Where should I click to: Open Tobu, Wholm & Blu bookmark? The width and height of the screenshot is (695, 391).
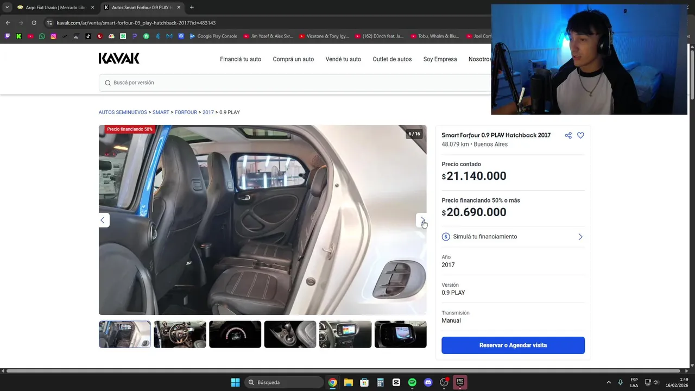click(435, 36)
